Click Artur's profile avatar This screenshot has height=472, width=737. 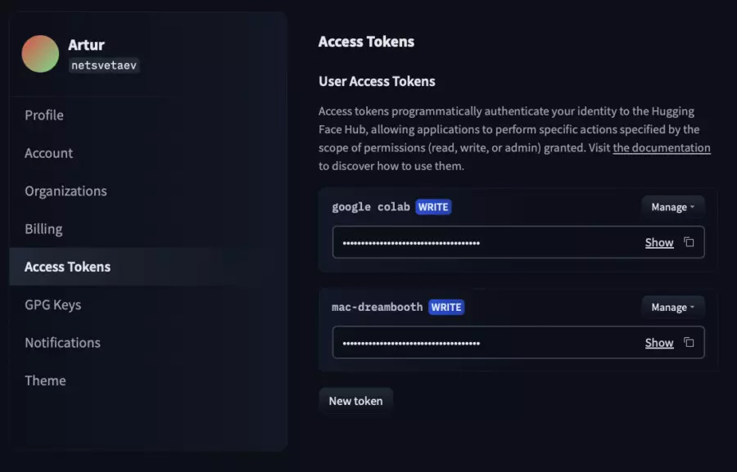click(40, 54)
